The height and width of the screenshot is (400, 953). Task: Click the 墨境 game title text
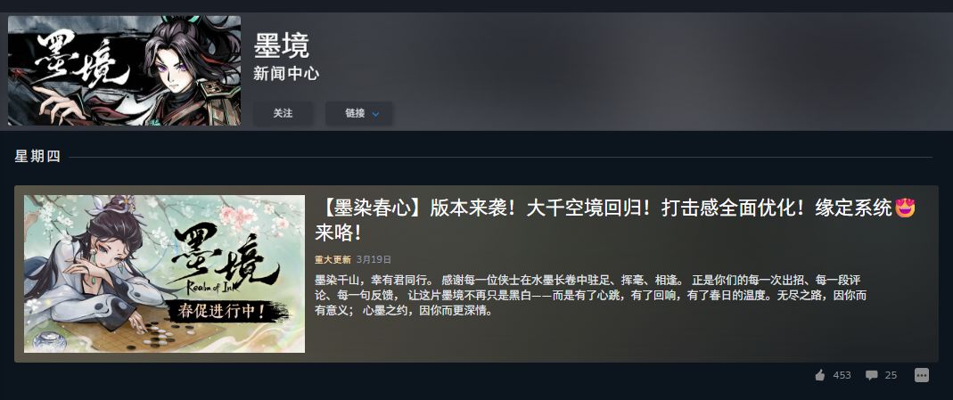(x=282, y=45)
